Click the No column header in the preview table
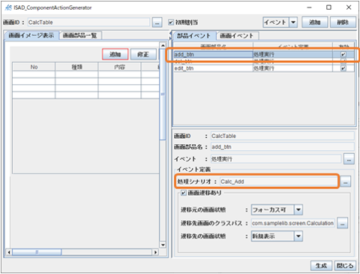This screenshot has width=360, height=274. pyautogui.click(x=34, y=67)
